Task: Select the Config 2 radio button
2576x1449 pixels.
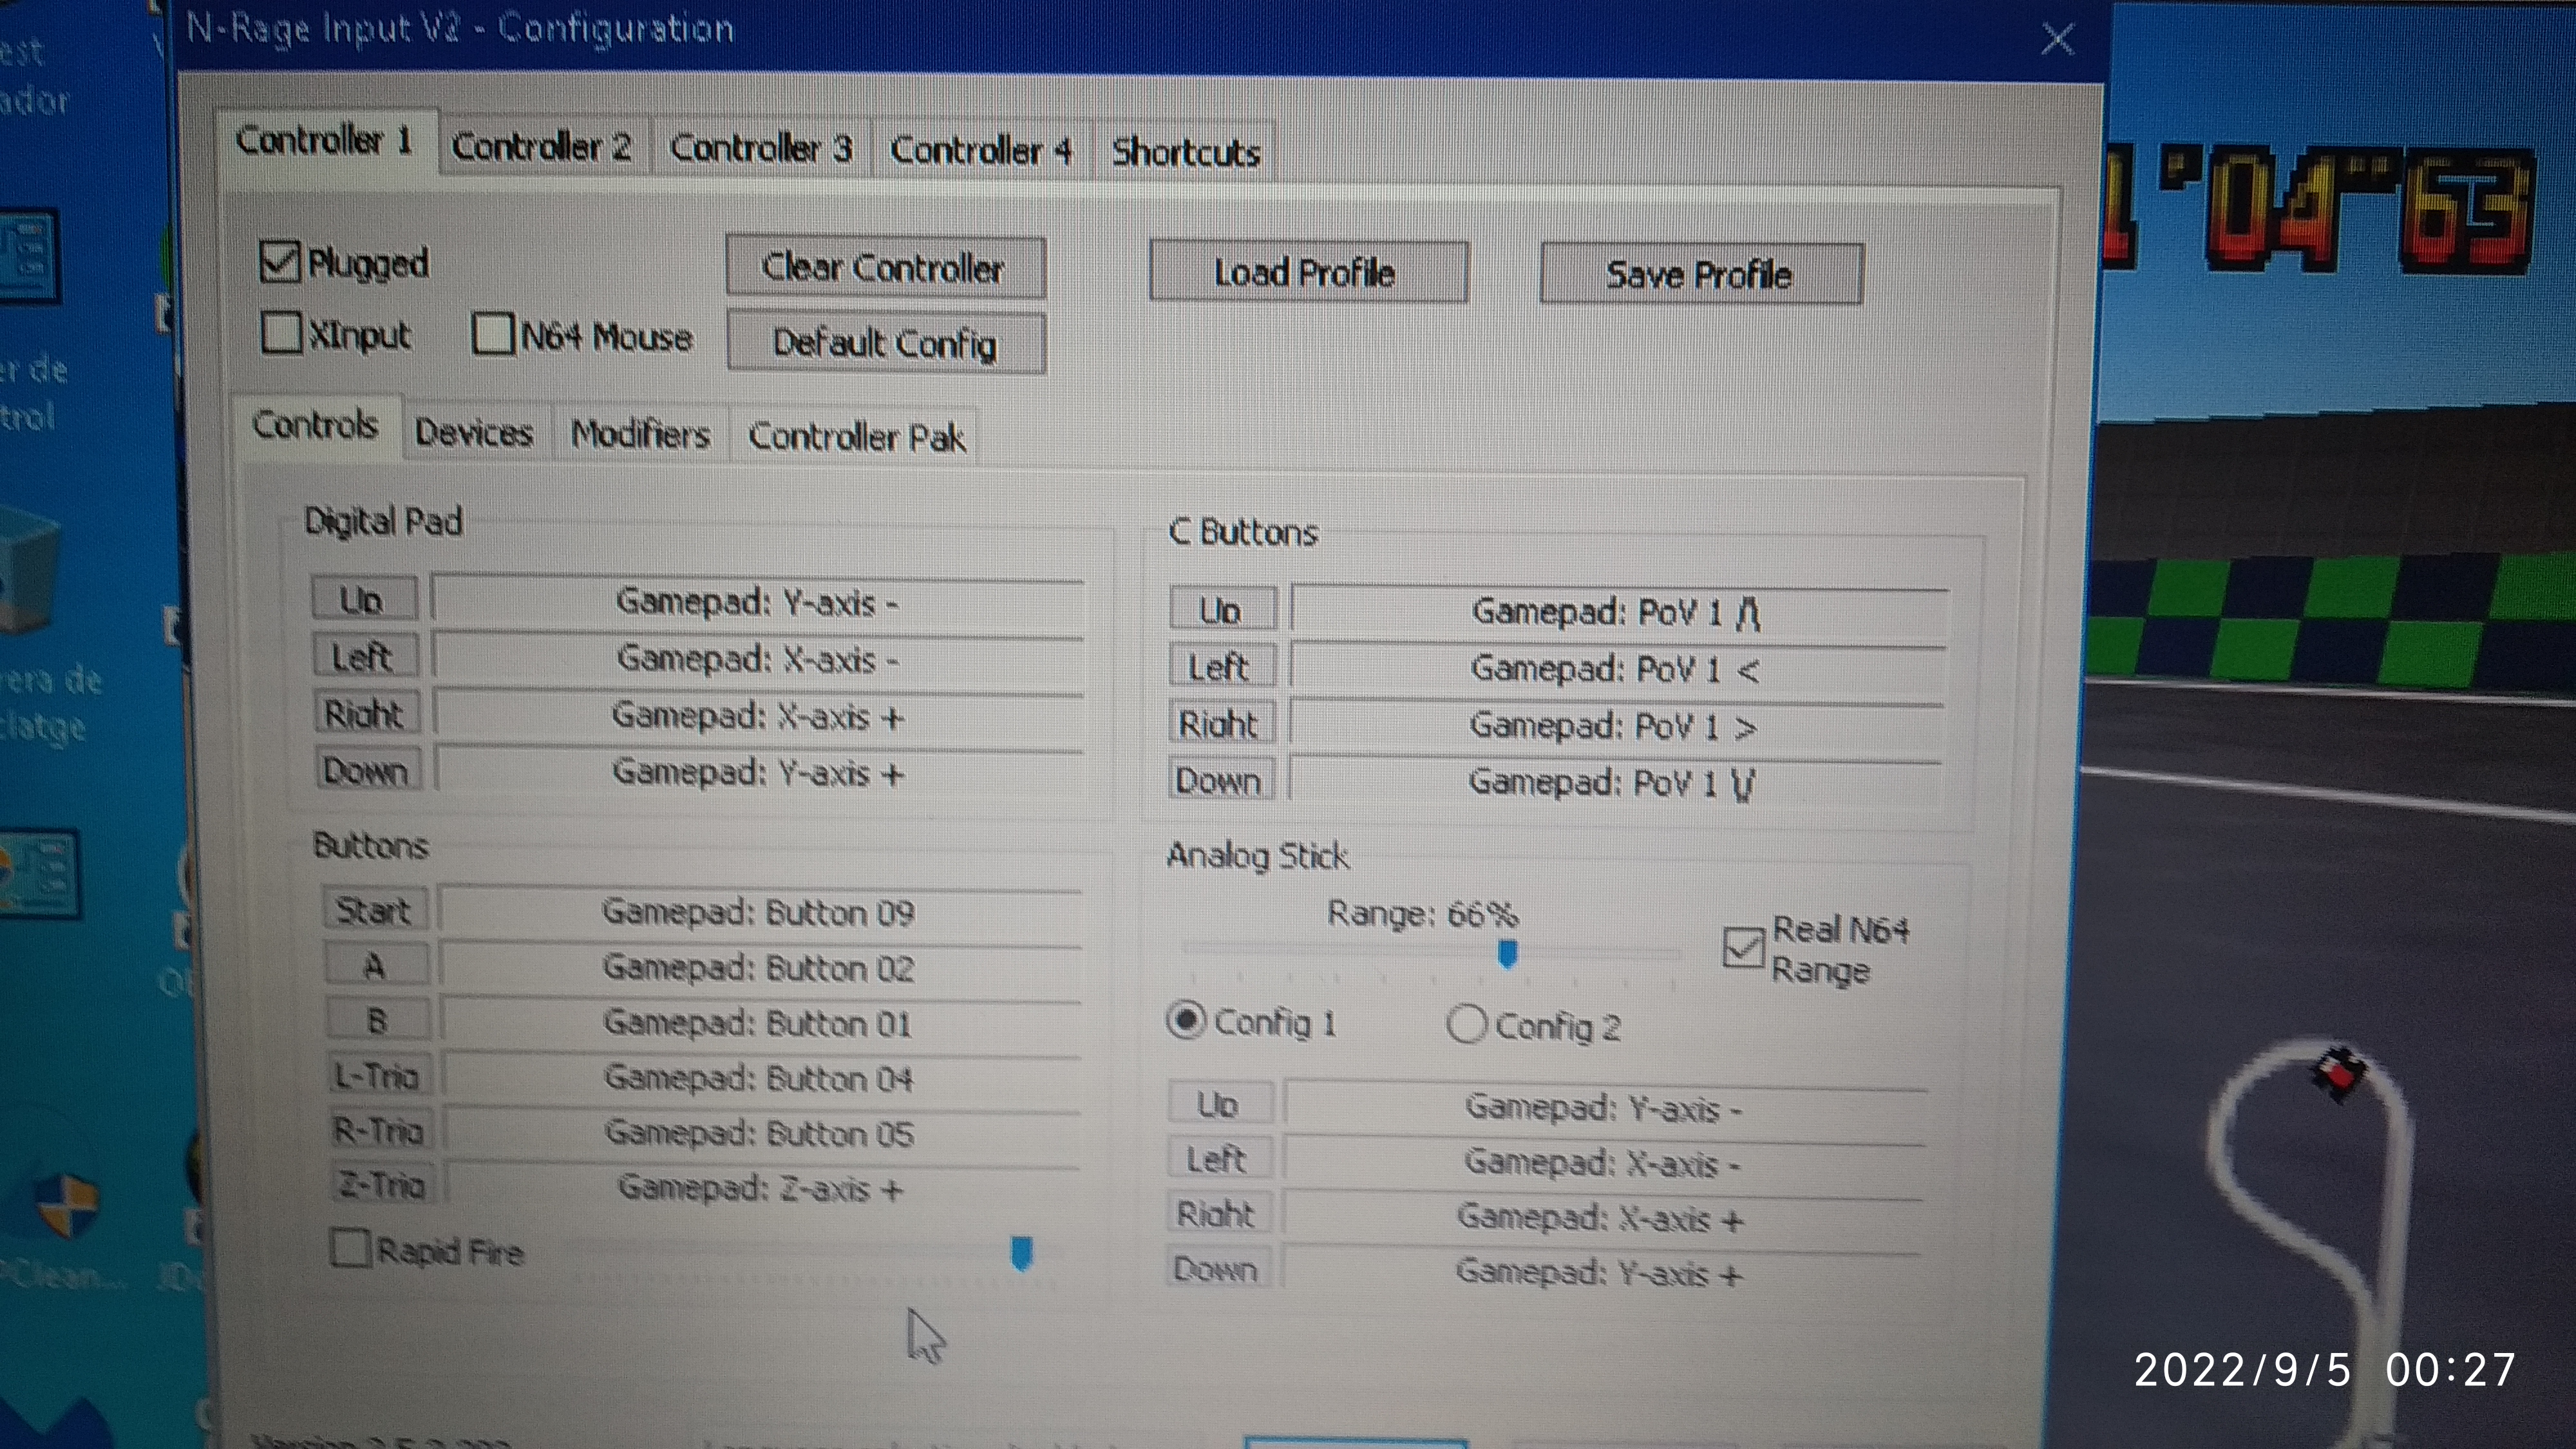Action: coord(1467,1024)
